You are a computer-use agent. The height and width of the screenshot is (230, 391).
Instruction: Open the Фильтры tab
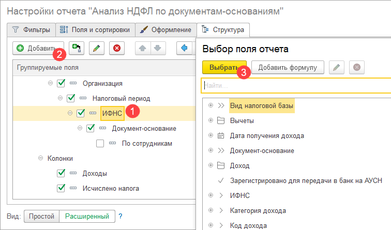31,30
